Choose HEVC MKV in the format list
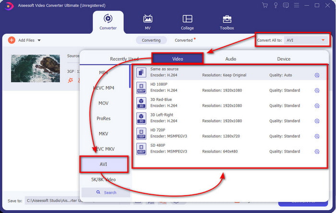The image size is (336, 213). (x=104, y=149)
